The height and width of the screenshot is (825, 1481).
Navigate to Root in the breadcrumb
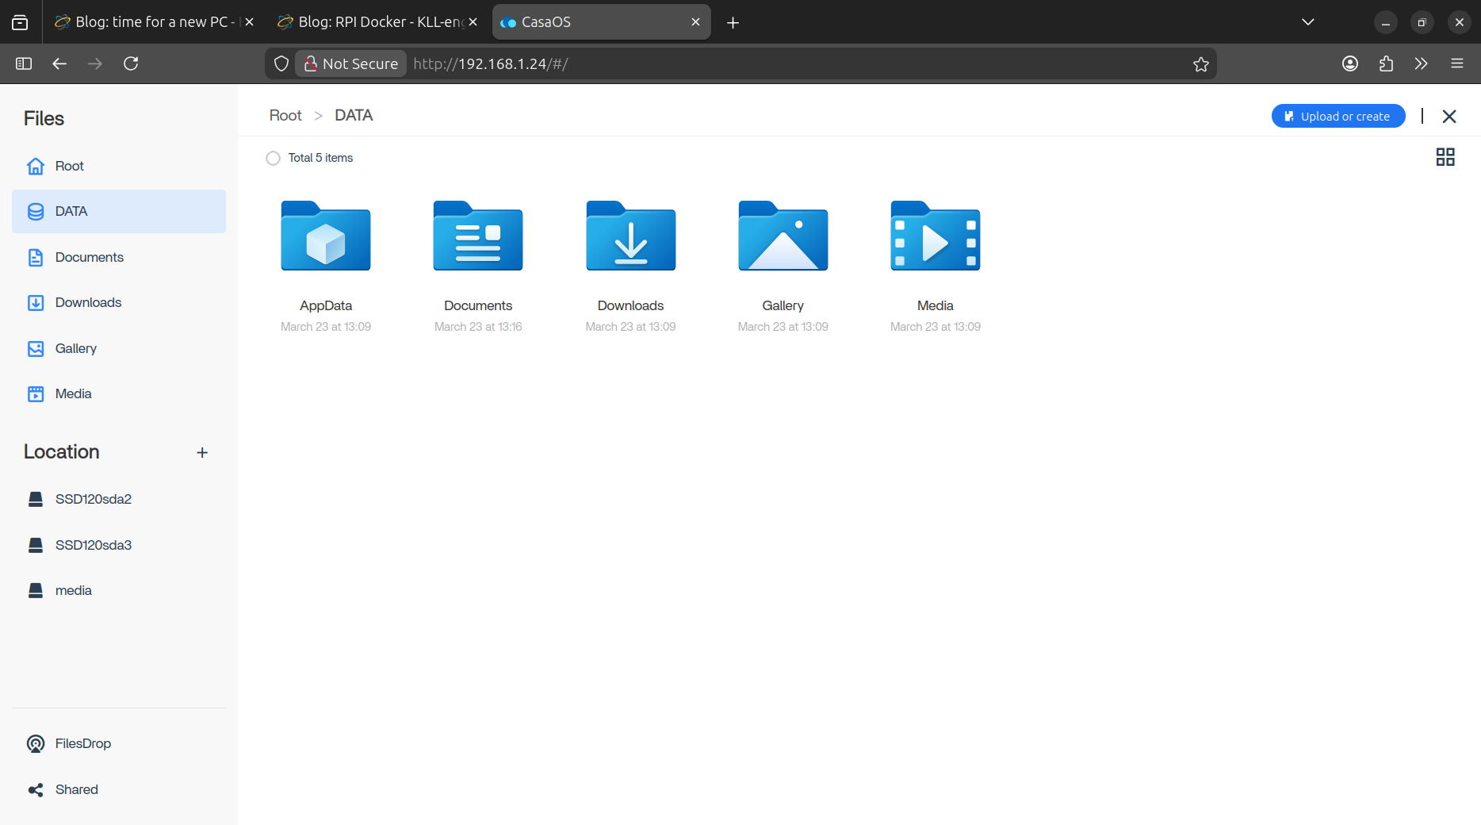285,116
